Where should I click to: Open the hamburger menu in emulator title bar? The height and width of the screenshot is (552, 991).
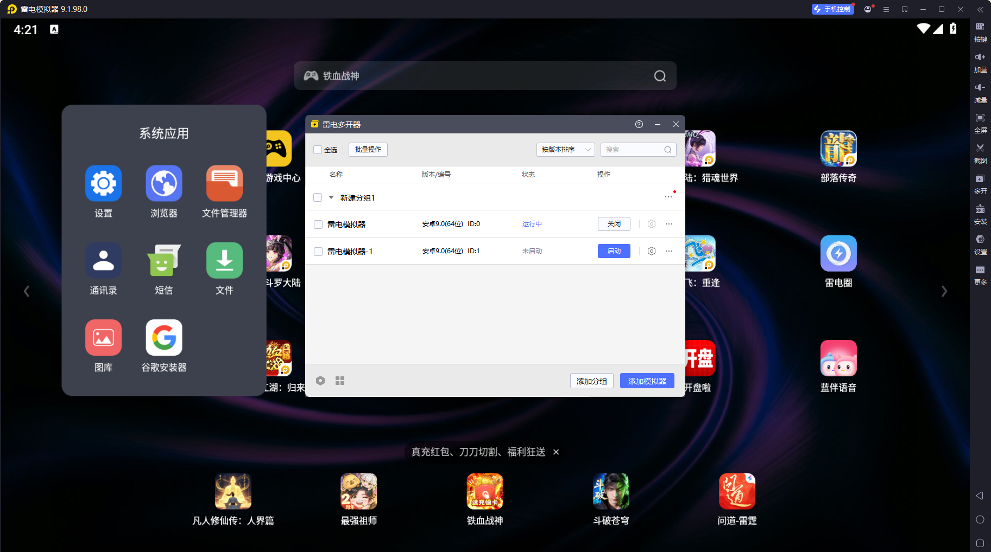[886, 9]
